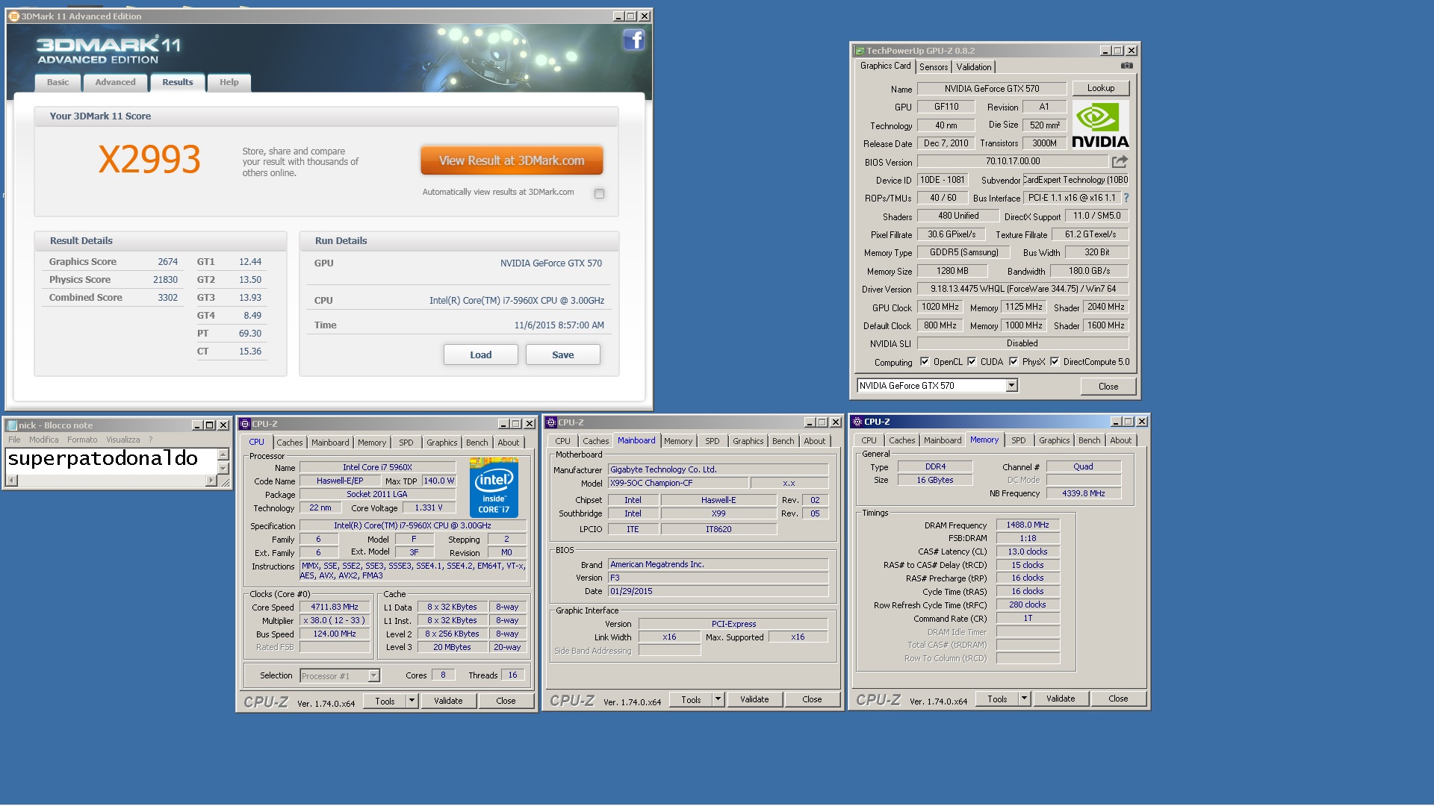The height and width of the screenshot is (806, 1434).
Task: Click Notepad text area containing superpatodonaldo
Action: coord(111,461)
